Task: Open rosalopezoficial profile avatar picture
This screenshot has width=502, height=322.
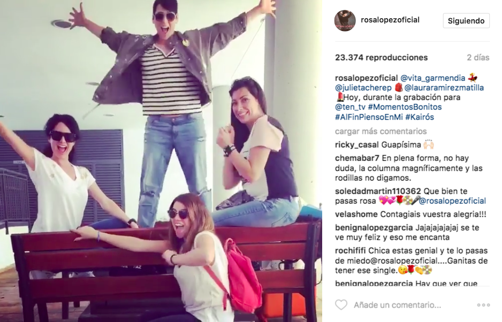Action: tap(345, 21)
